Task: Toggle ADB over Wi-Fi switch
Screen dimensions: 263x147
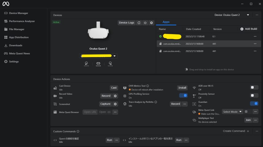Action: click(x=254, y=88)
